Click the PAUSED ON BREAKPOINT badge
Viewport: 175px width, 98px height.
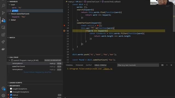[53, 60]
